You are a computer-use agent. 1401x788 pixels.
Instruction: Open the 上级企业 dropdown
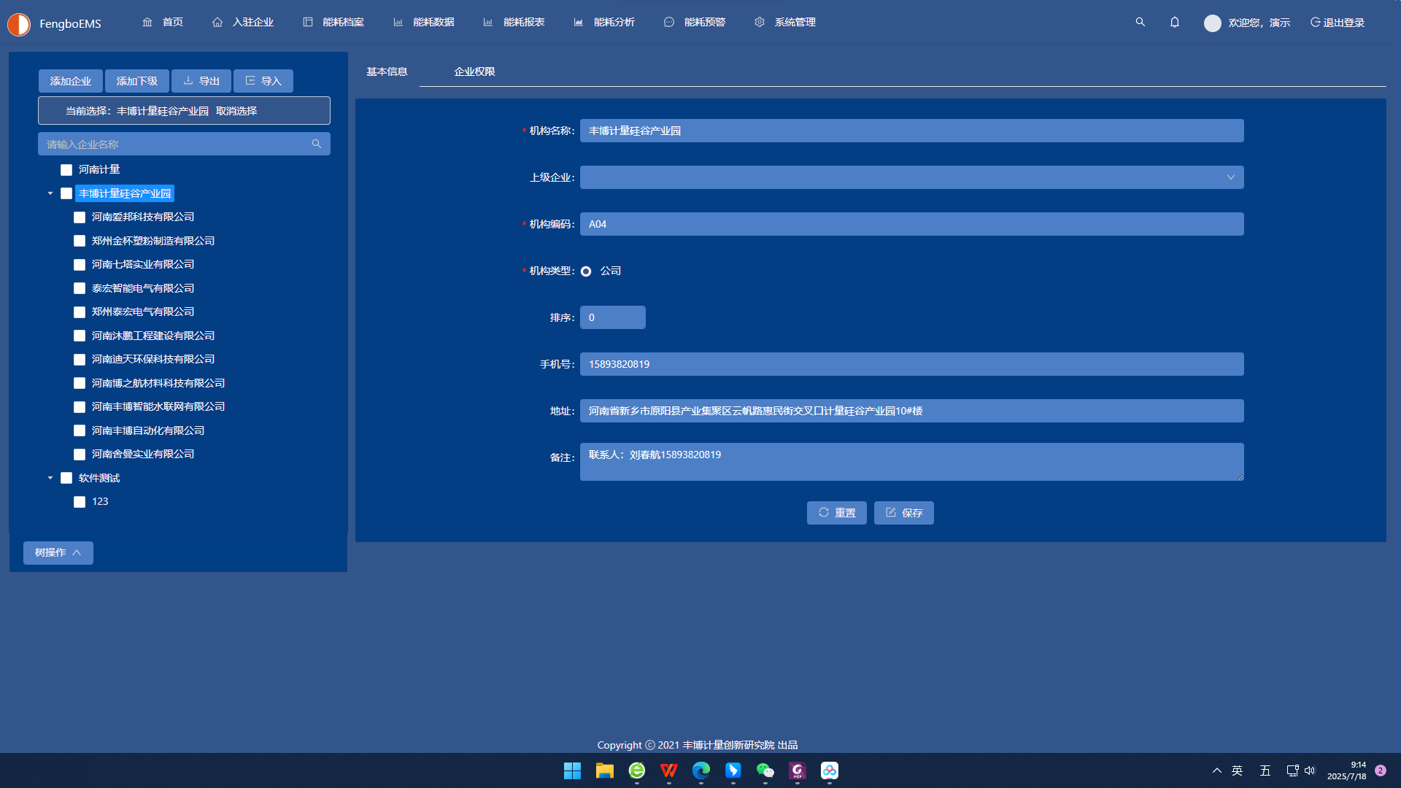911,177
